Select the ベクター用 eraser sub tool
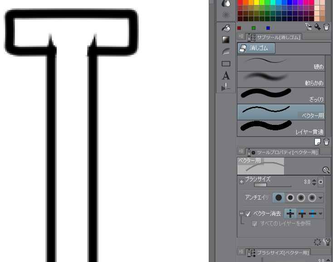 pos(281,112)
